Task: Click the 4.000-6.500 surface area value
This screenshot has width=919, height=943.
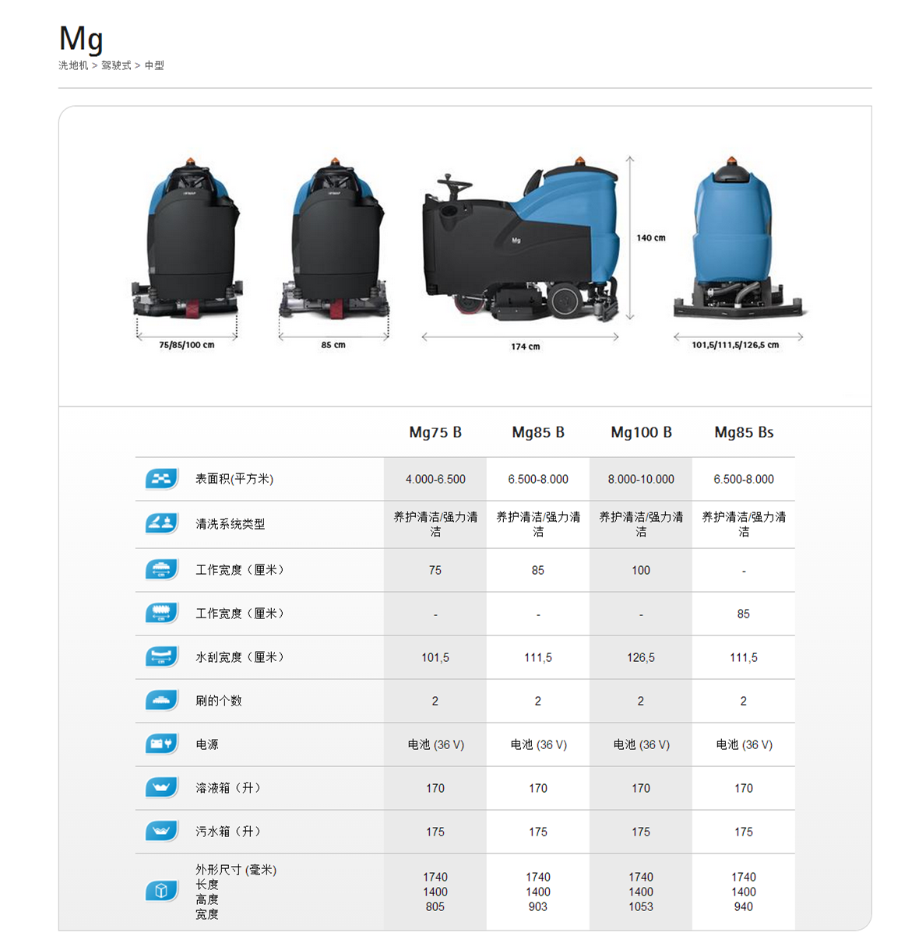Action: [x=435, y=479]
